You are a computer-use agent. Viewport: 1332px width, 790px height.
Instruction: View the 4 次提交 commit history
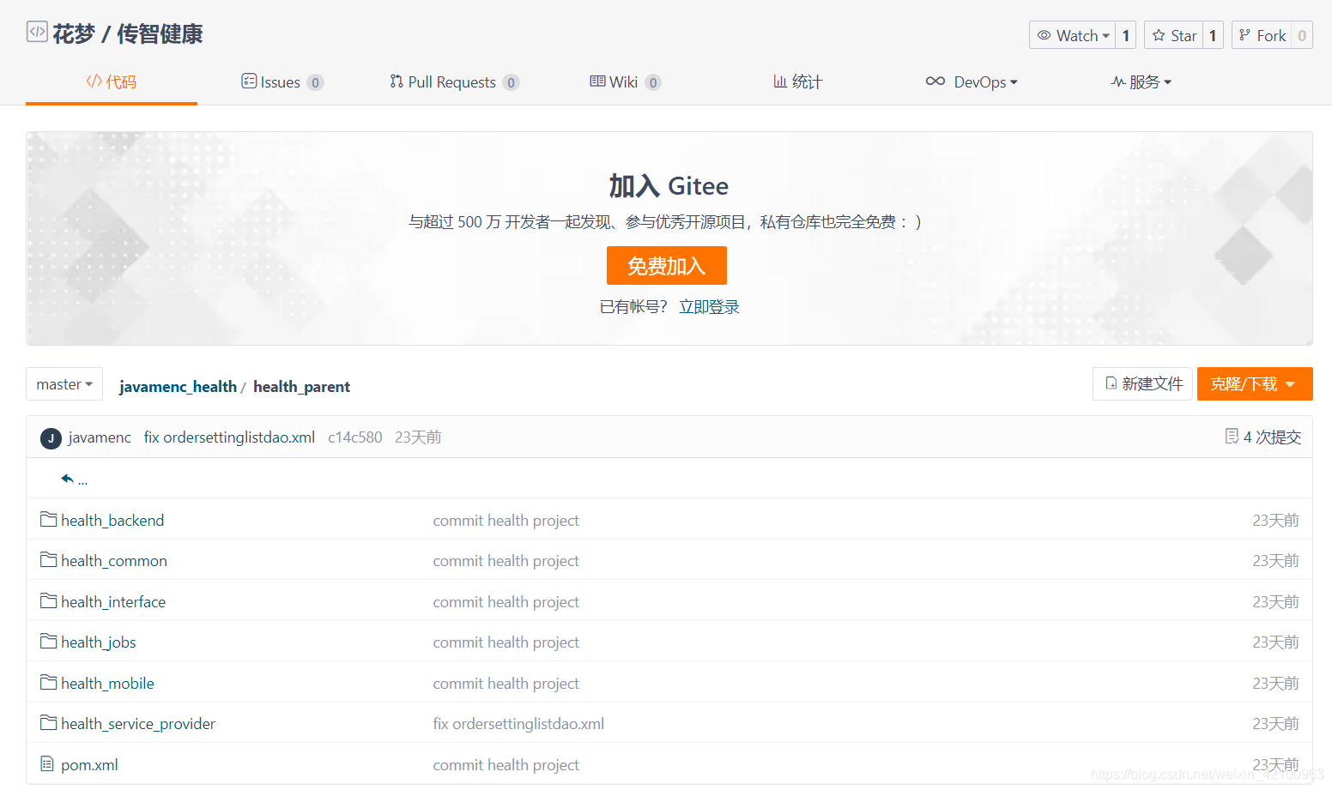[1272, 437]
